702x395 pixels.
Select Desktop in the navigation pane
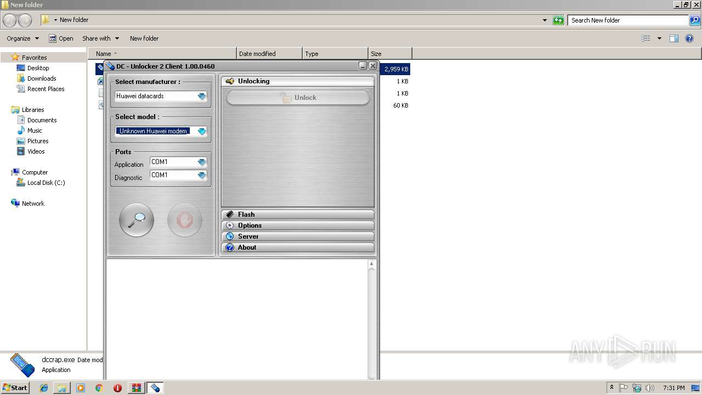pyautogui.click(x=38, y=68)
